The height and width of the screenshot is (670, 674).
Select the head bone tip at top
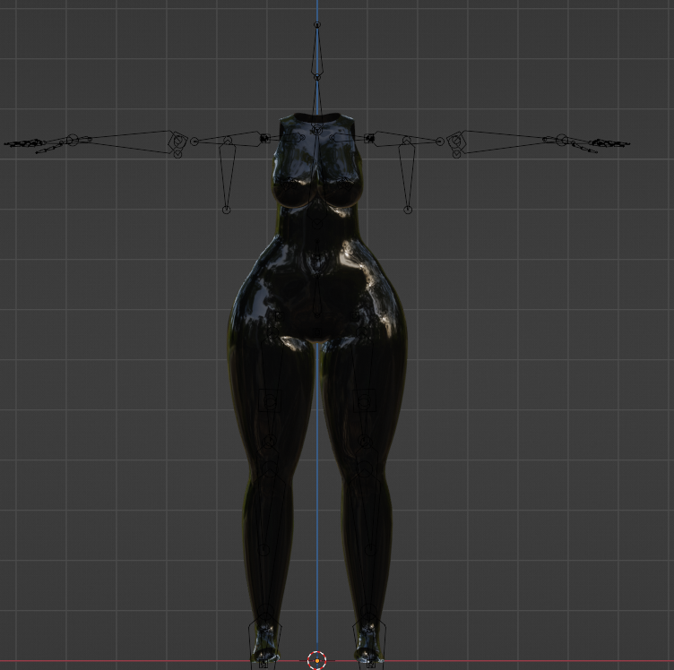[x=317, y=25]
